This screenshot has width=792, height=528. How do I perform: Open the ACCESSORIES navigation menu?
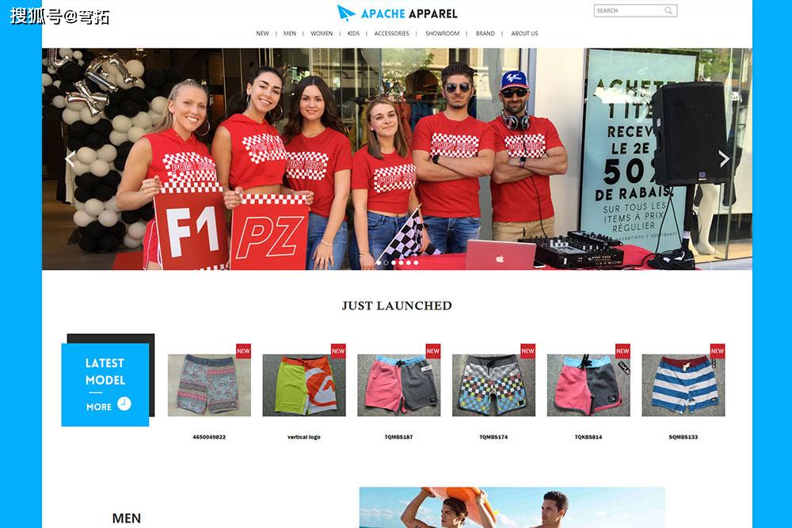(x=391, y=33)
